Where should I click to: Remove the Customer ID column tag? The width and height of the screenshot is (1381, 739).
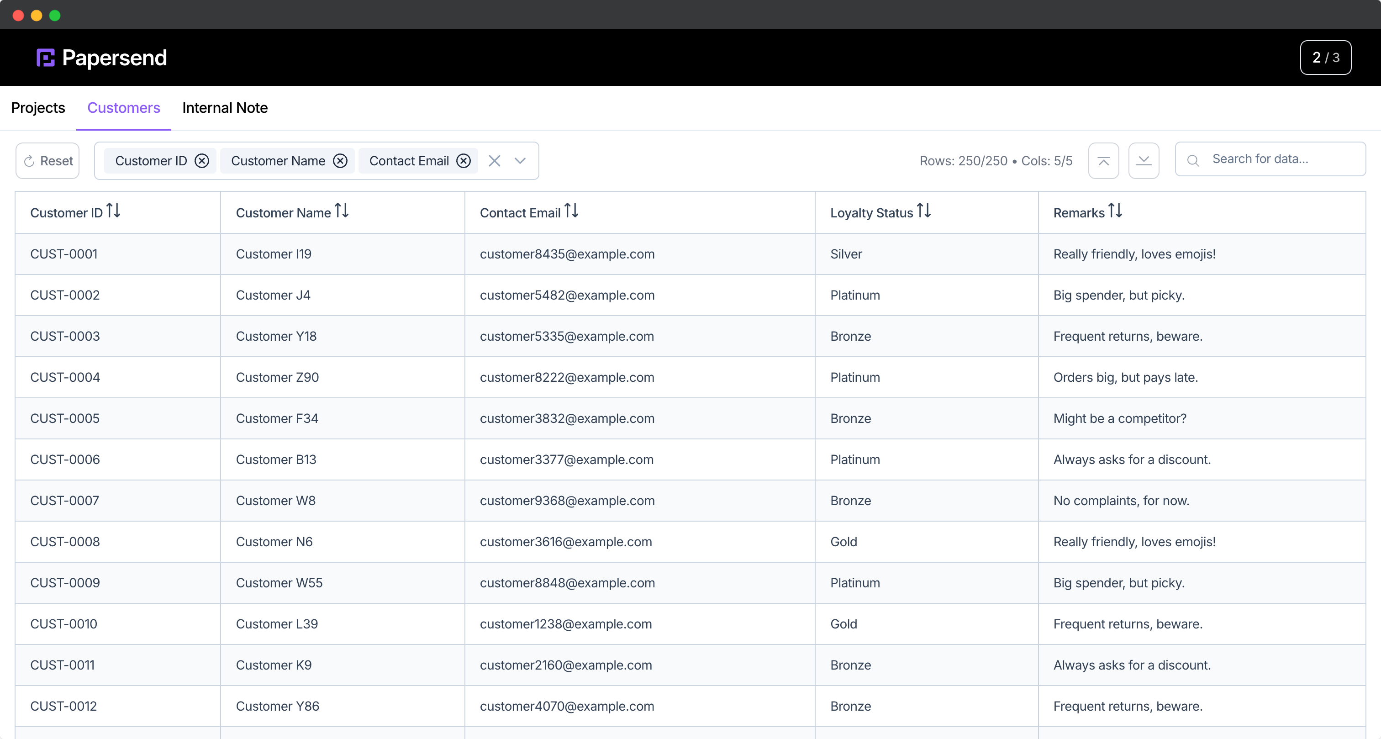pos(201,161)
